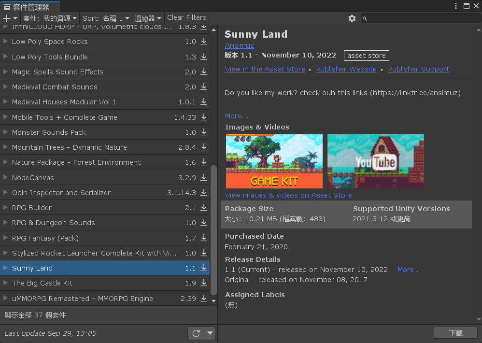Open the Sort: 名稱 dropdown
Image resolution: width=482 pixels, height=343 pixels.
(106, 18)
